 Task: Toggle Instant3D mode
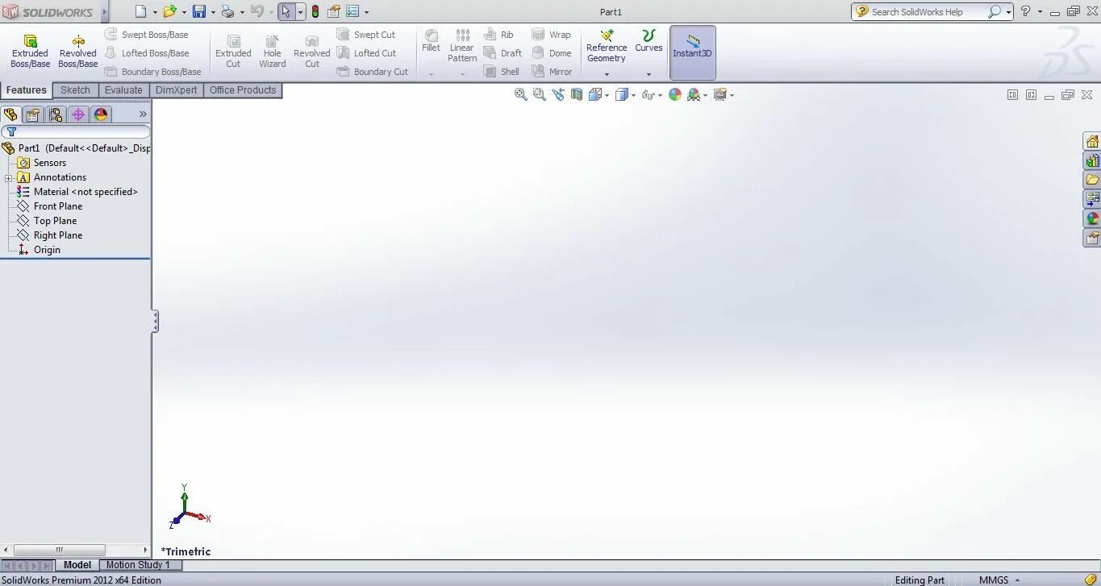[693, 52]
